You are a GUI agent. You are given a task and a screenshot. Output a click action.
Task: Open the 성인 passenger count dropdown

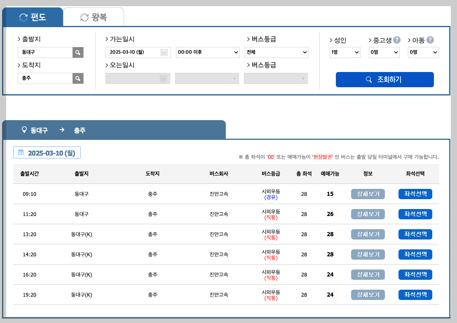pyautogui.click(x=345, y=52)
